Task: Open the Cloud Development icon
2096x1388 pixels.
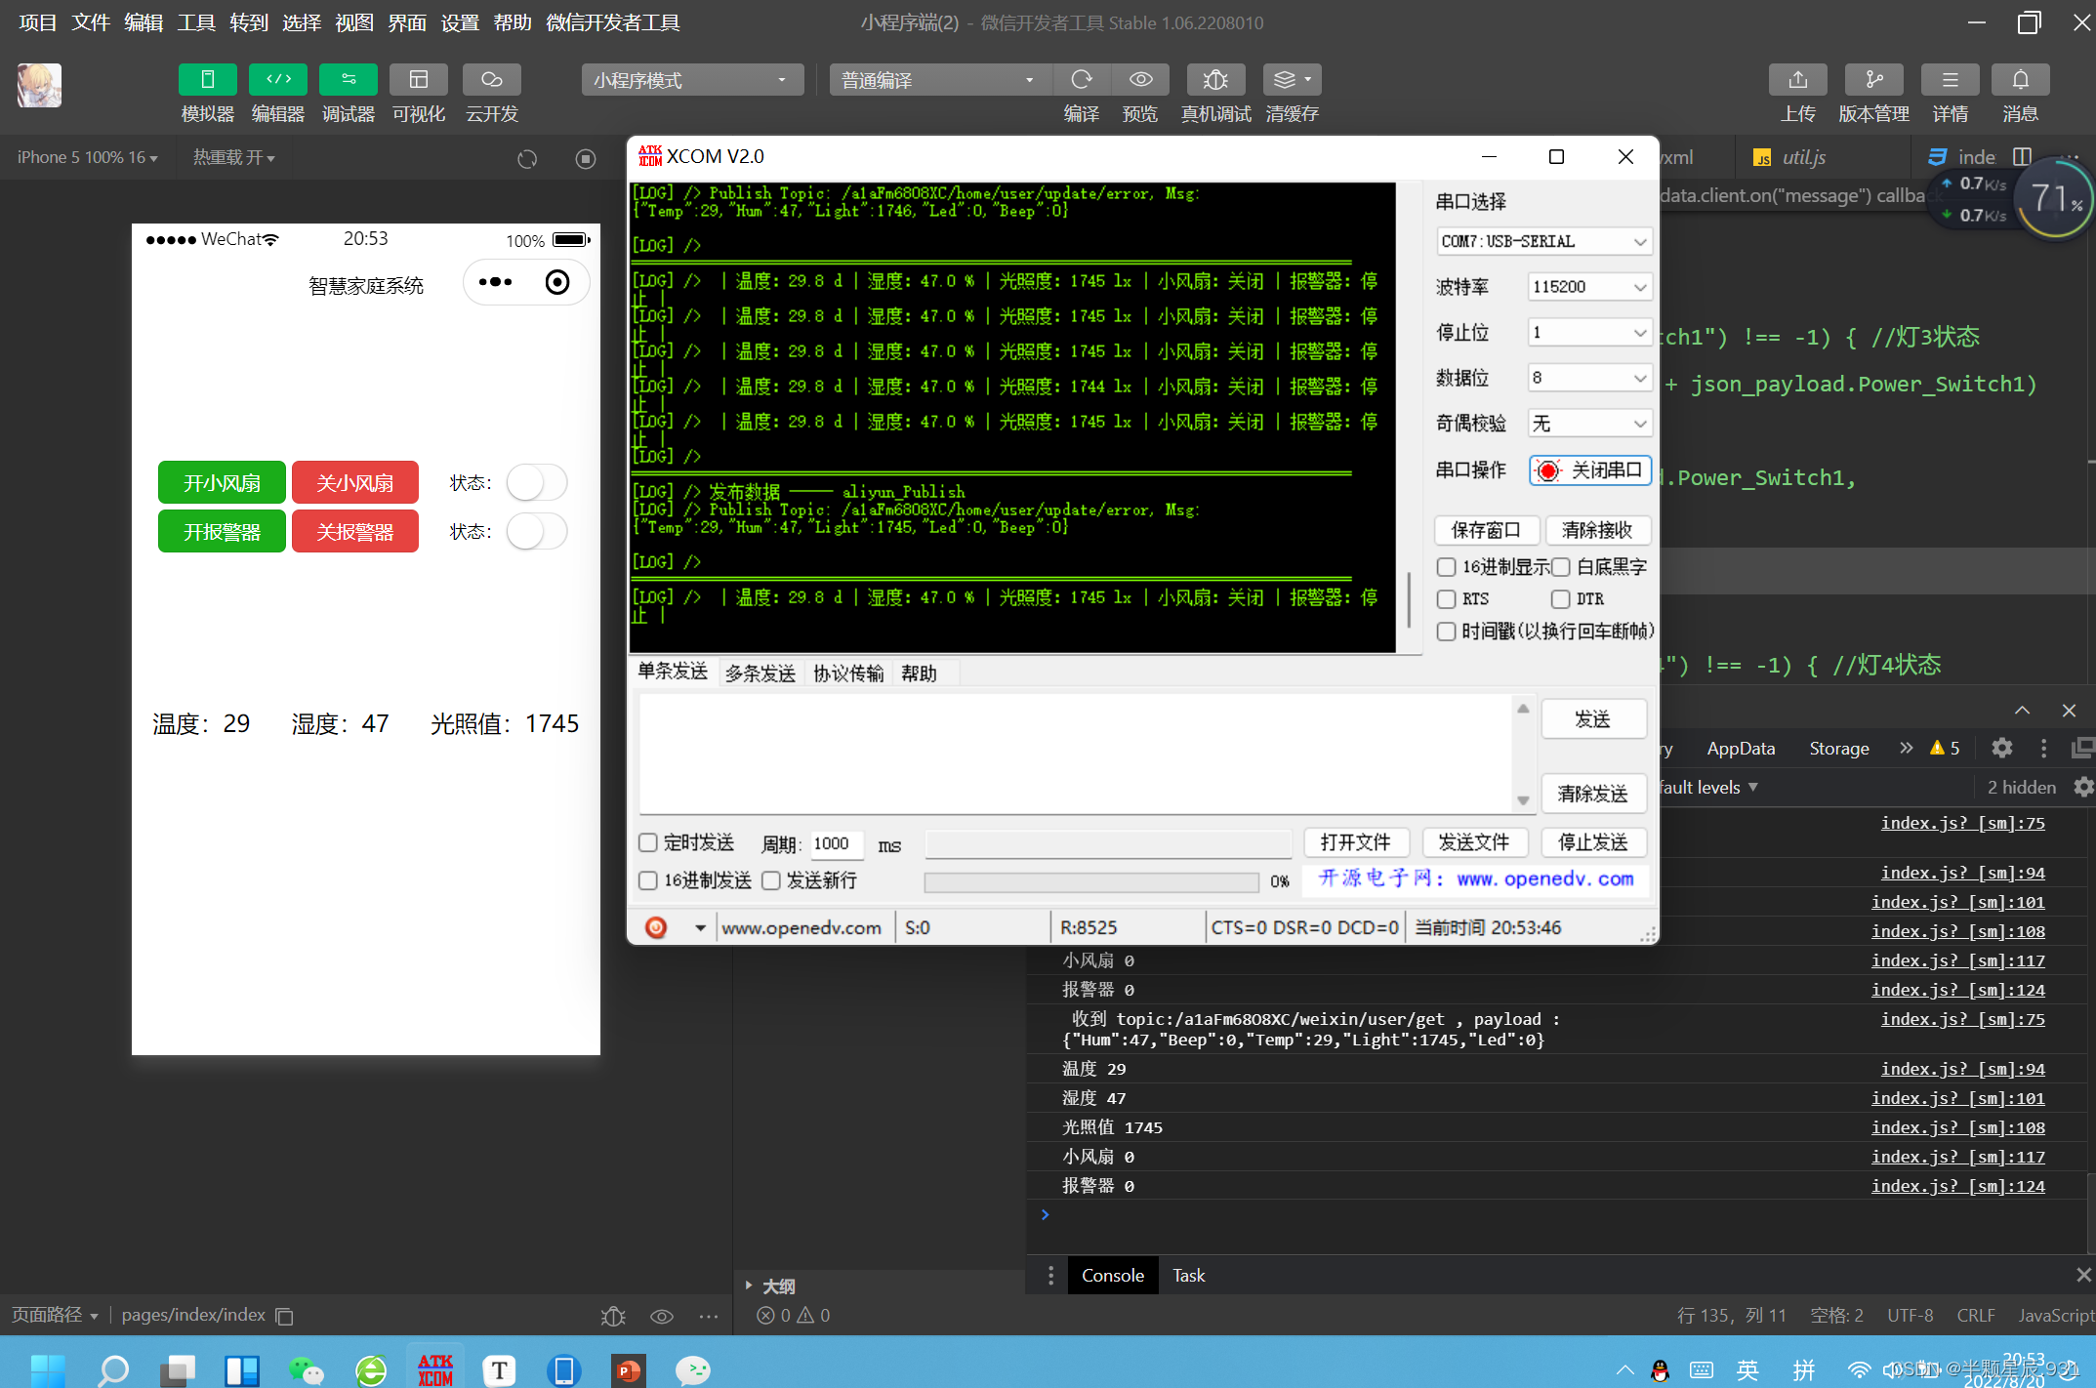Action: pyautogui.click(x=491, y=80)
